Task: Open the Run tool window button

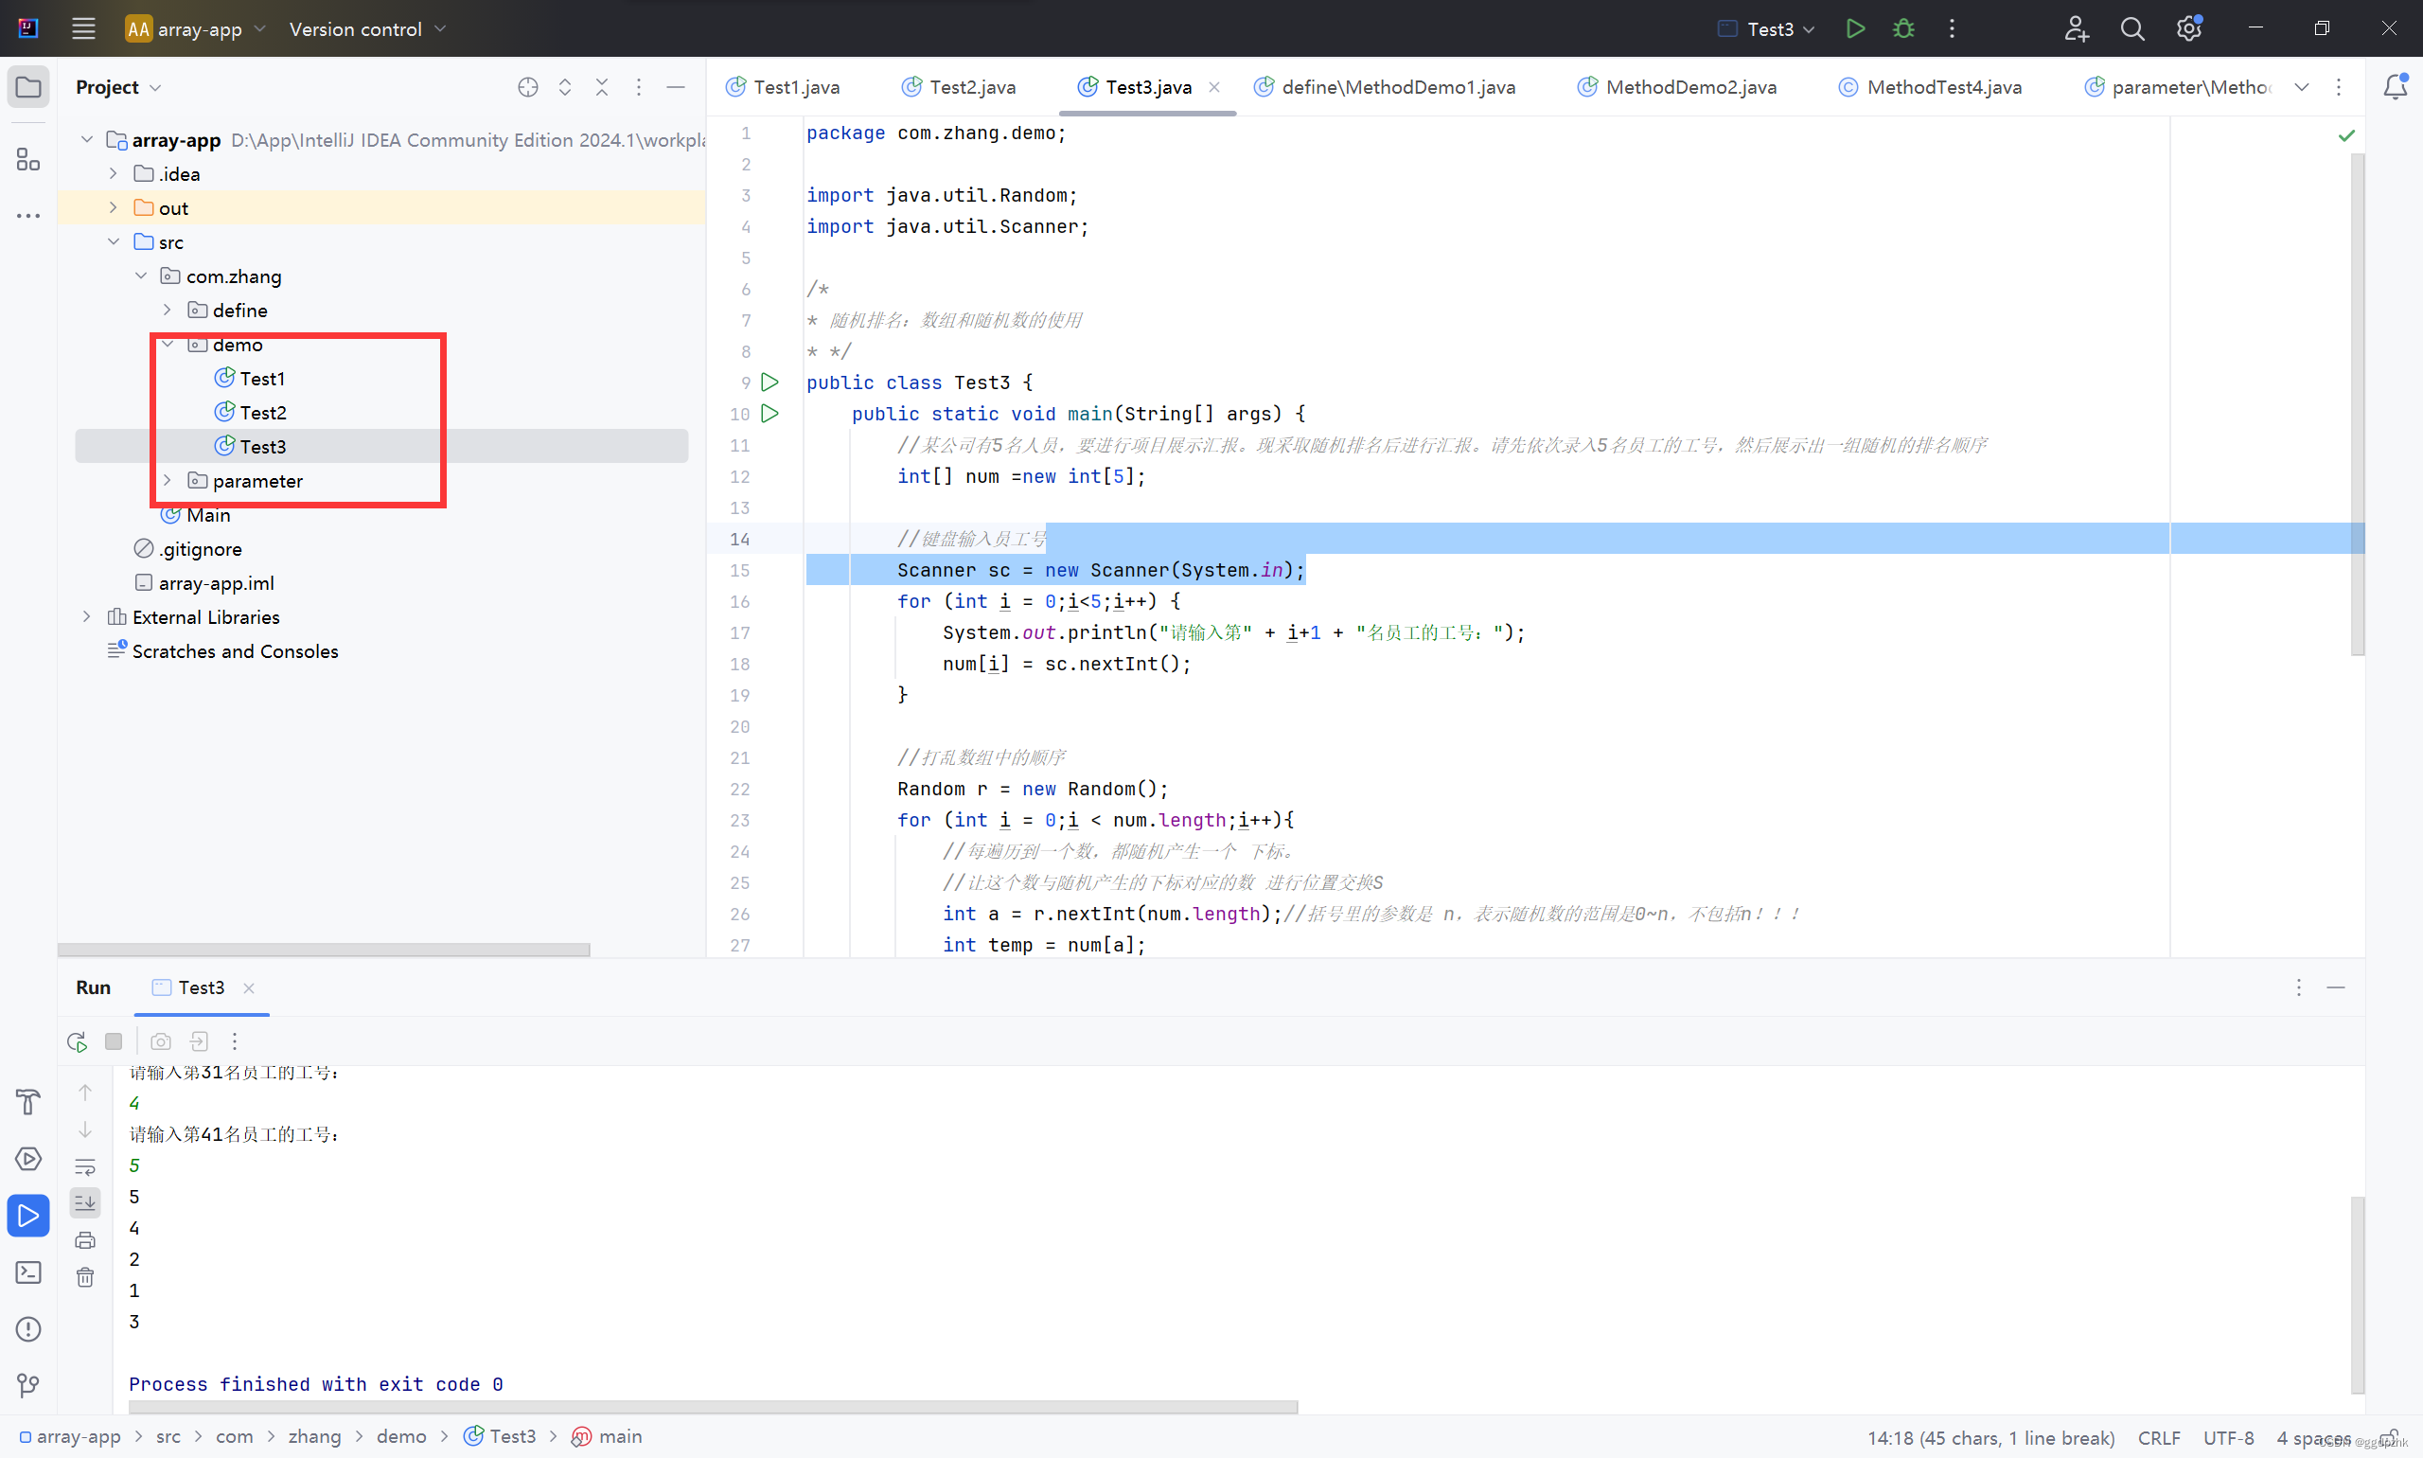Action: click(x=28, y=1217)
